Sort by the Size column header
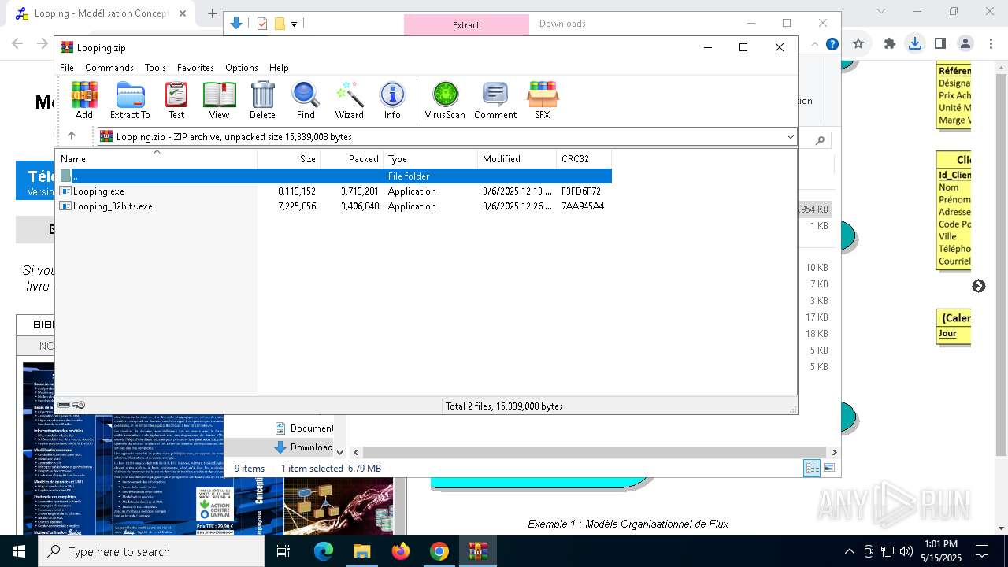Screen dimensions: 1008x567 (289, 159)
